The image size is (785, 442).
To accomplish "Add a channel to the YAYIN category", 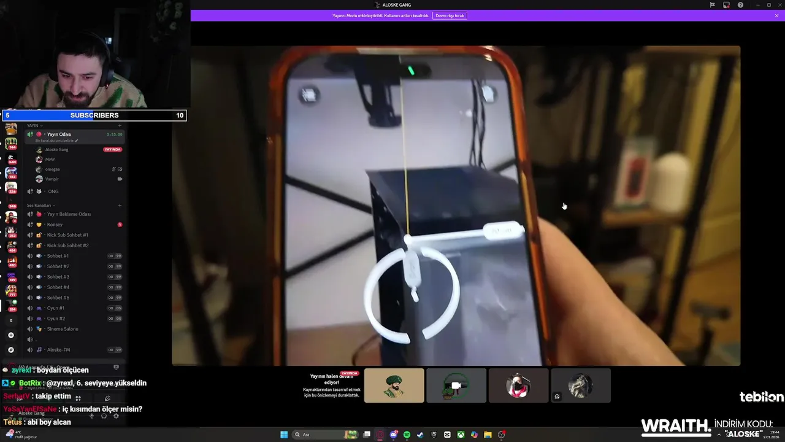I will click(x=120, y=125).
